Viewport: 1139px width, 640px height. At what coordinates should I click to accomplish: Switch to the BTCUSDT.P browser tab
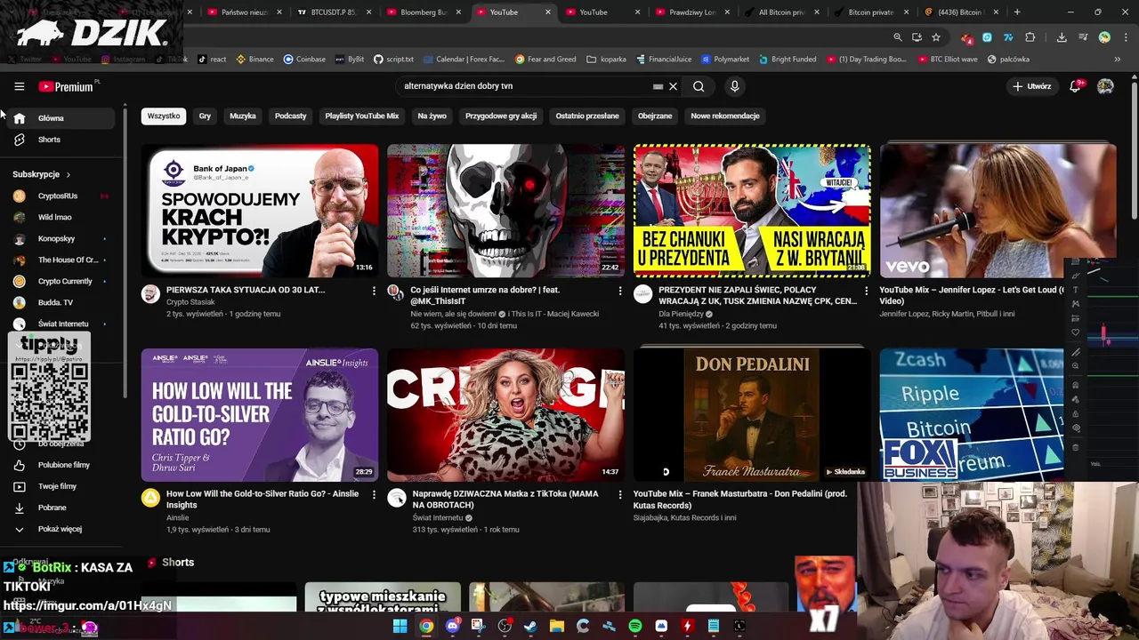click(x=333, y=12)
